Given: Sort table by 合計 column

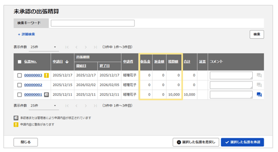Looking at the screenshot, I should tap(187, 62).
